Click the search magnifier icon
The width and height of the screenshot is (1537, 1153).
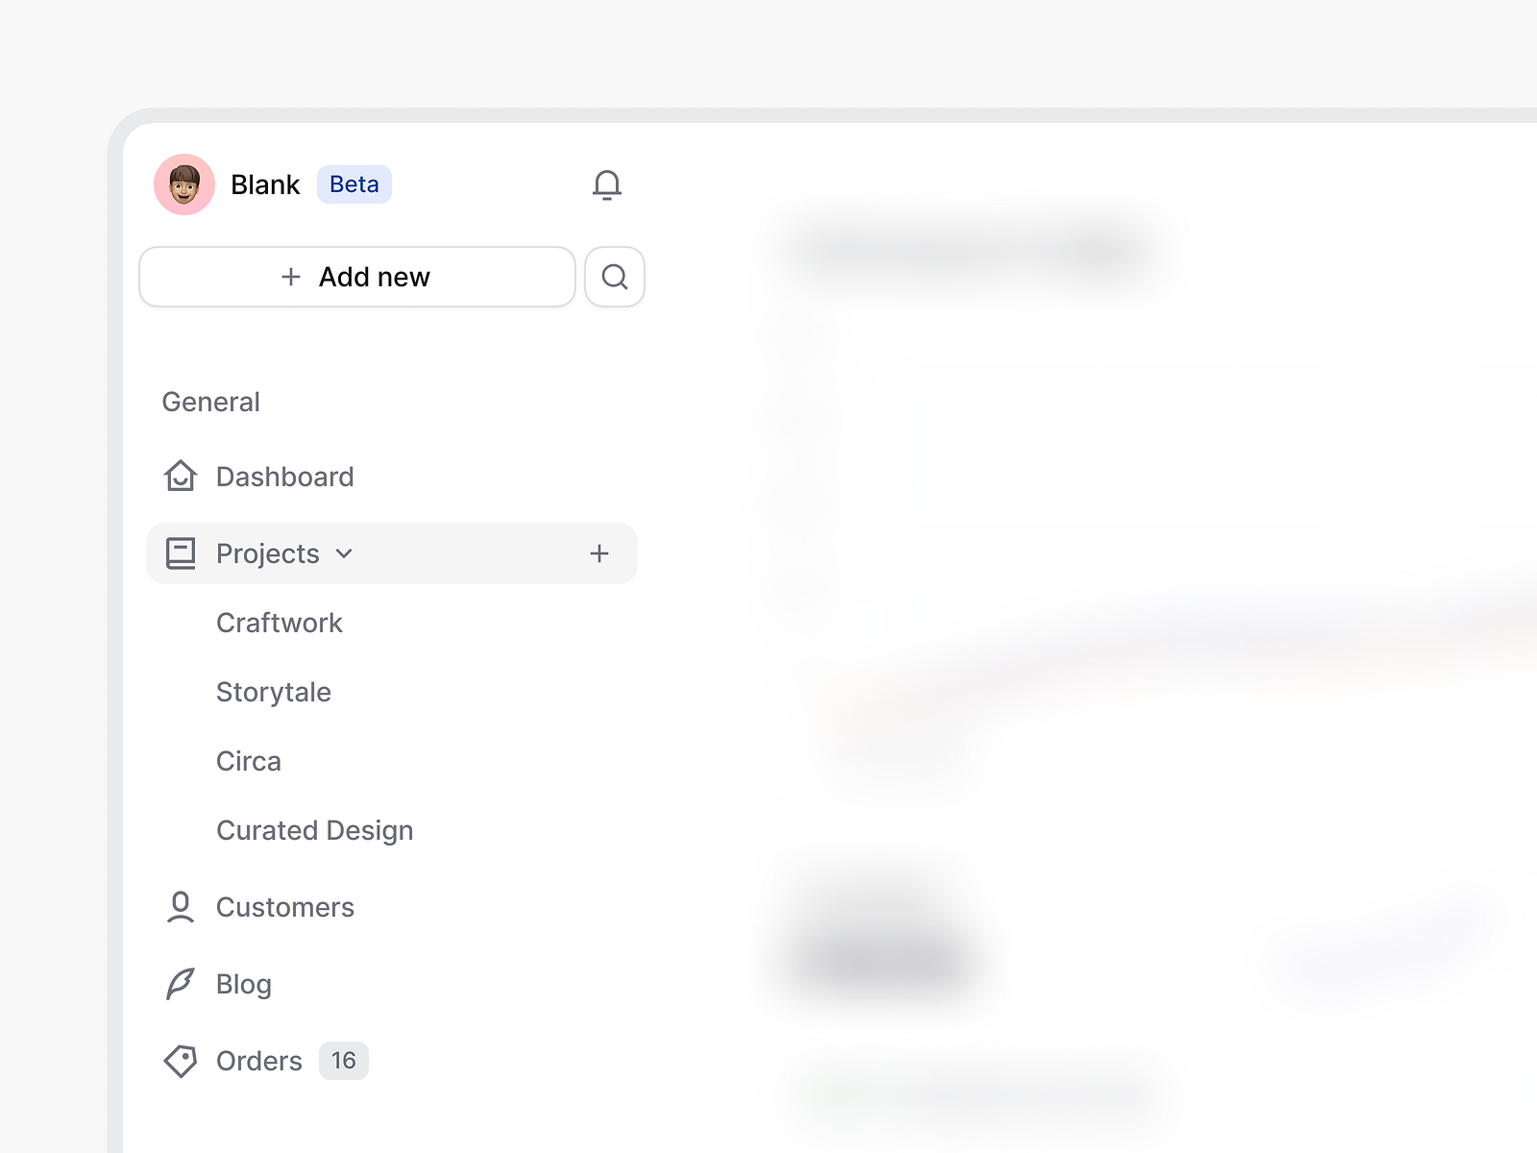pyautogui.click(x=614, y=277)
